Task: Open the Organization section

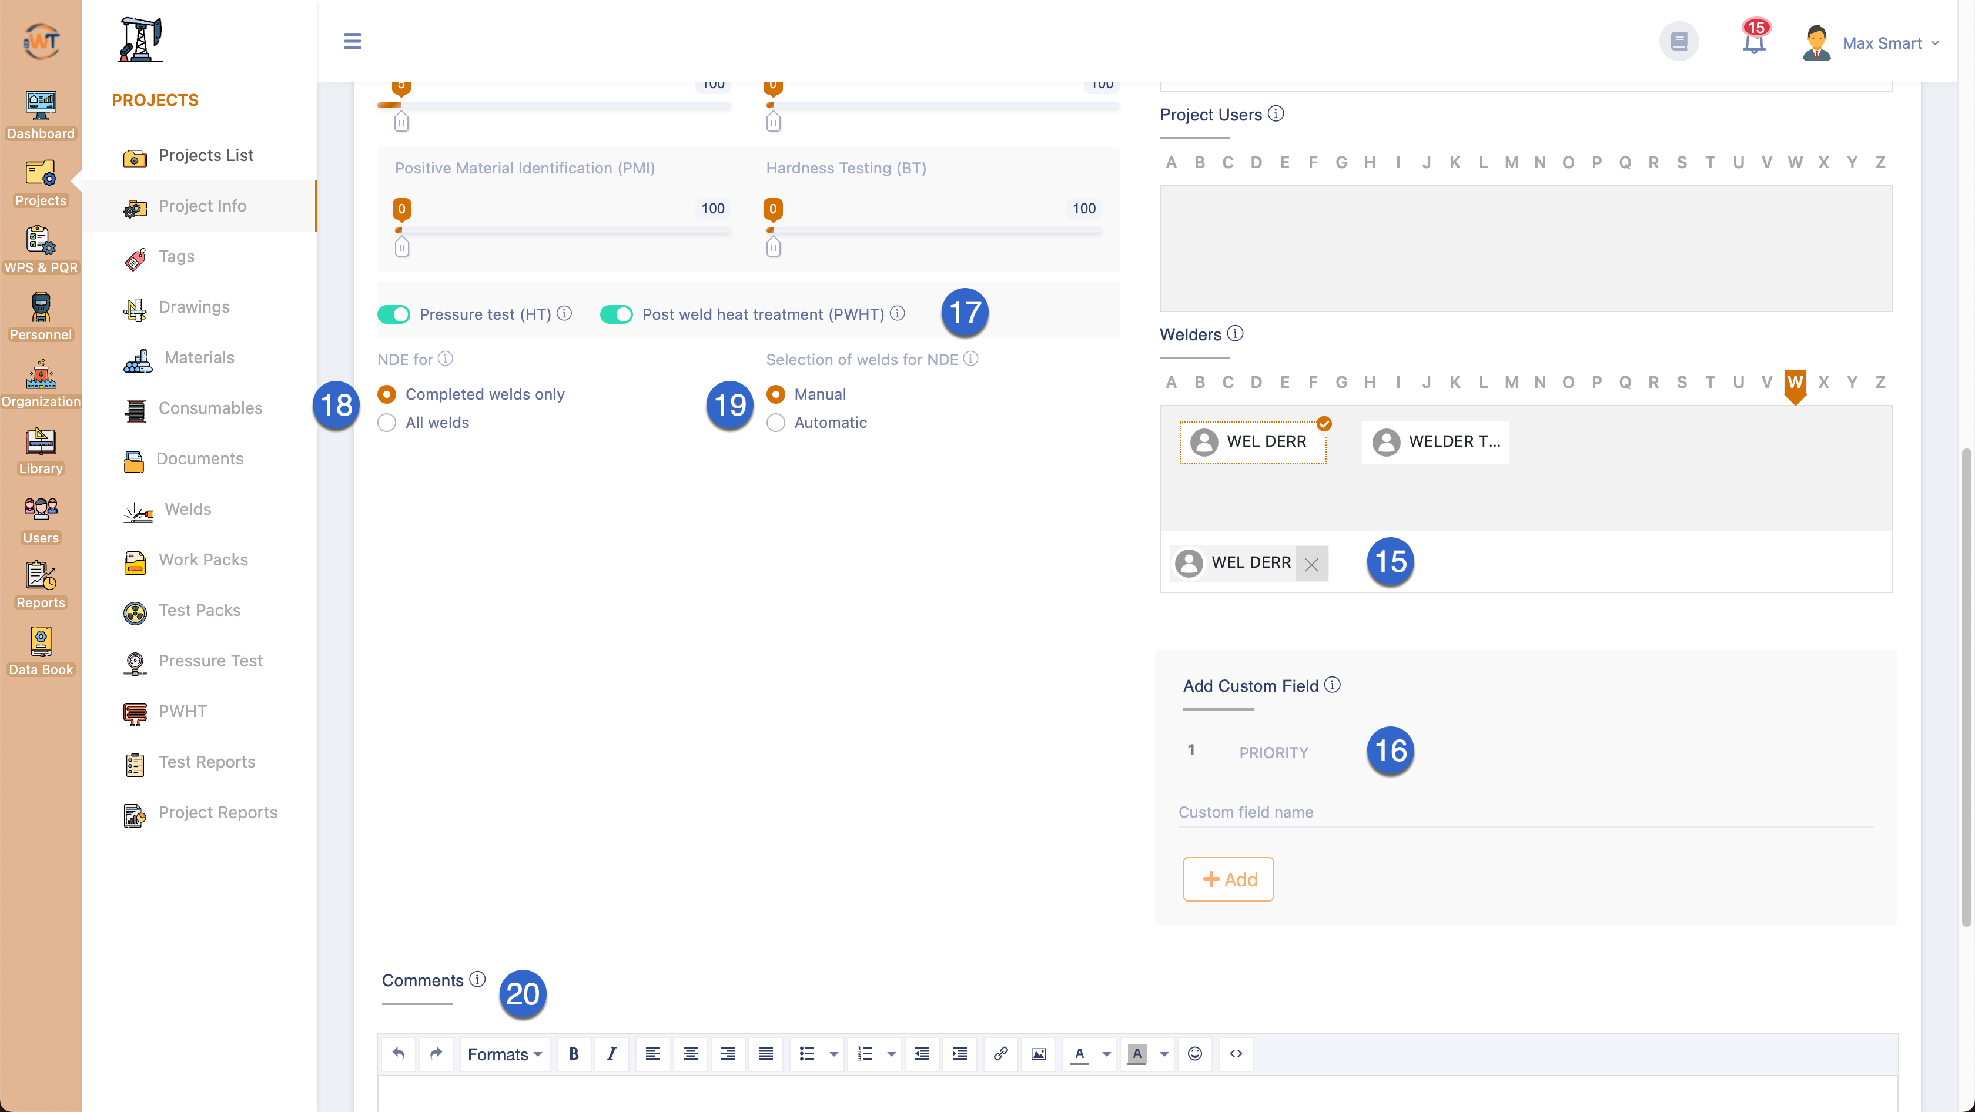Action: tap(41, 383)
